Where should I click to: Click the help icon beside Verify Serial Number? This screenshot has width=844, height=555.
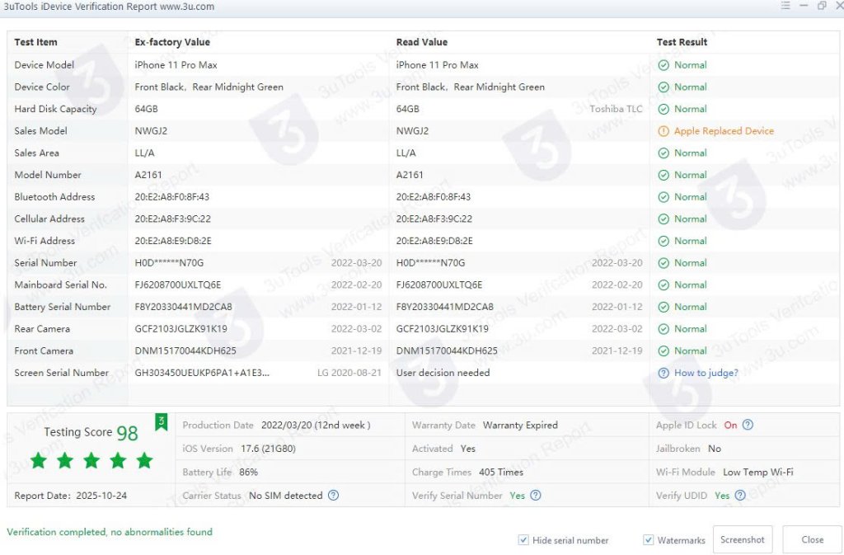pos(536,496)
